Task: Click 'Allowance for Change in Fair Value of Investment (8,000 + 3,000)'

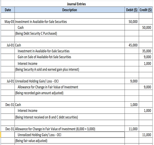Action: (70, 129)
